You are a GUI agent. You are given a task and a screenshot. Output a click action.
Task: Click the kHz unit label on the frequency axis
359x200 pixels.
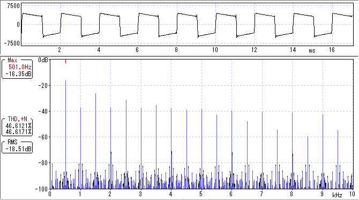337,195
